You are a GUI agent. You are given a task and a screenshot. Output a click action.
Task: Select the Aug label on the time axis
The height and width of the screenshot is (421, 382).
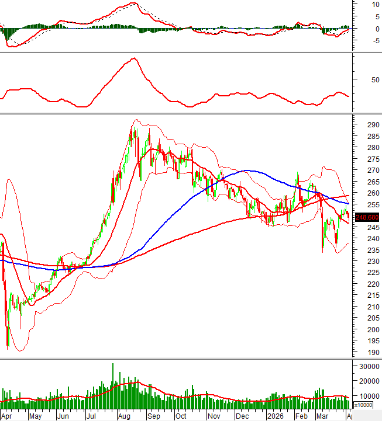[x=123, y=416]
